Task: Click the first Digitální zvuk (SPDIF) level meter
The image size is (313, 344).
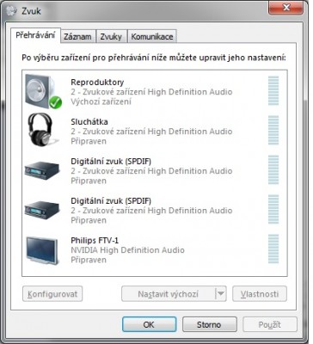Action: point(273,169)
